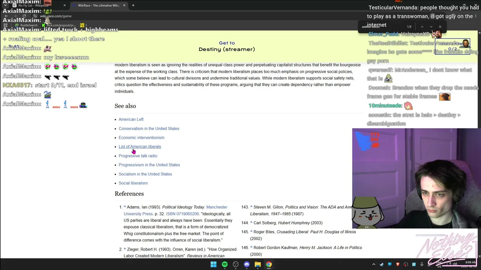Image resolution: width=481 pixels, height=270 pixels.
Task: Open the American Left link
Action: coord(131,119)
